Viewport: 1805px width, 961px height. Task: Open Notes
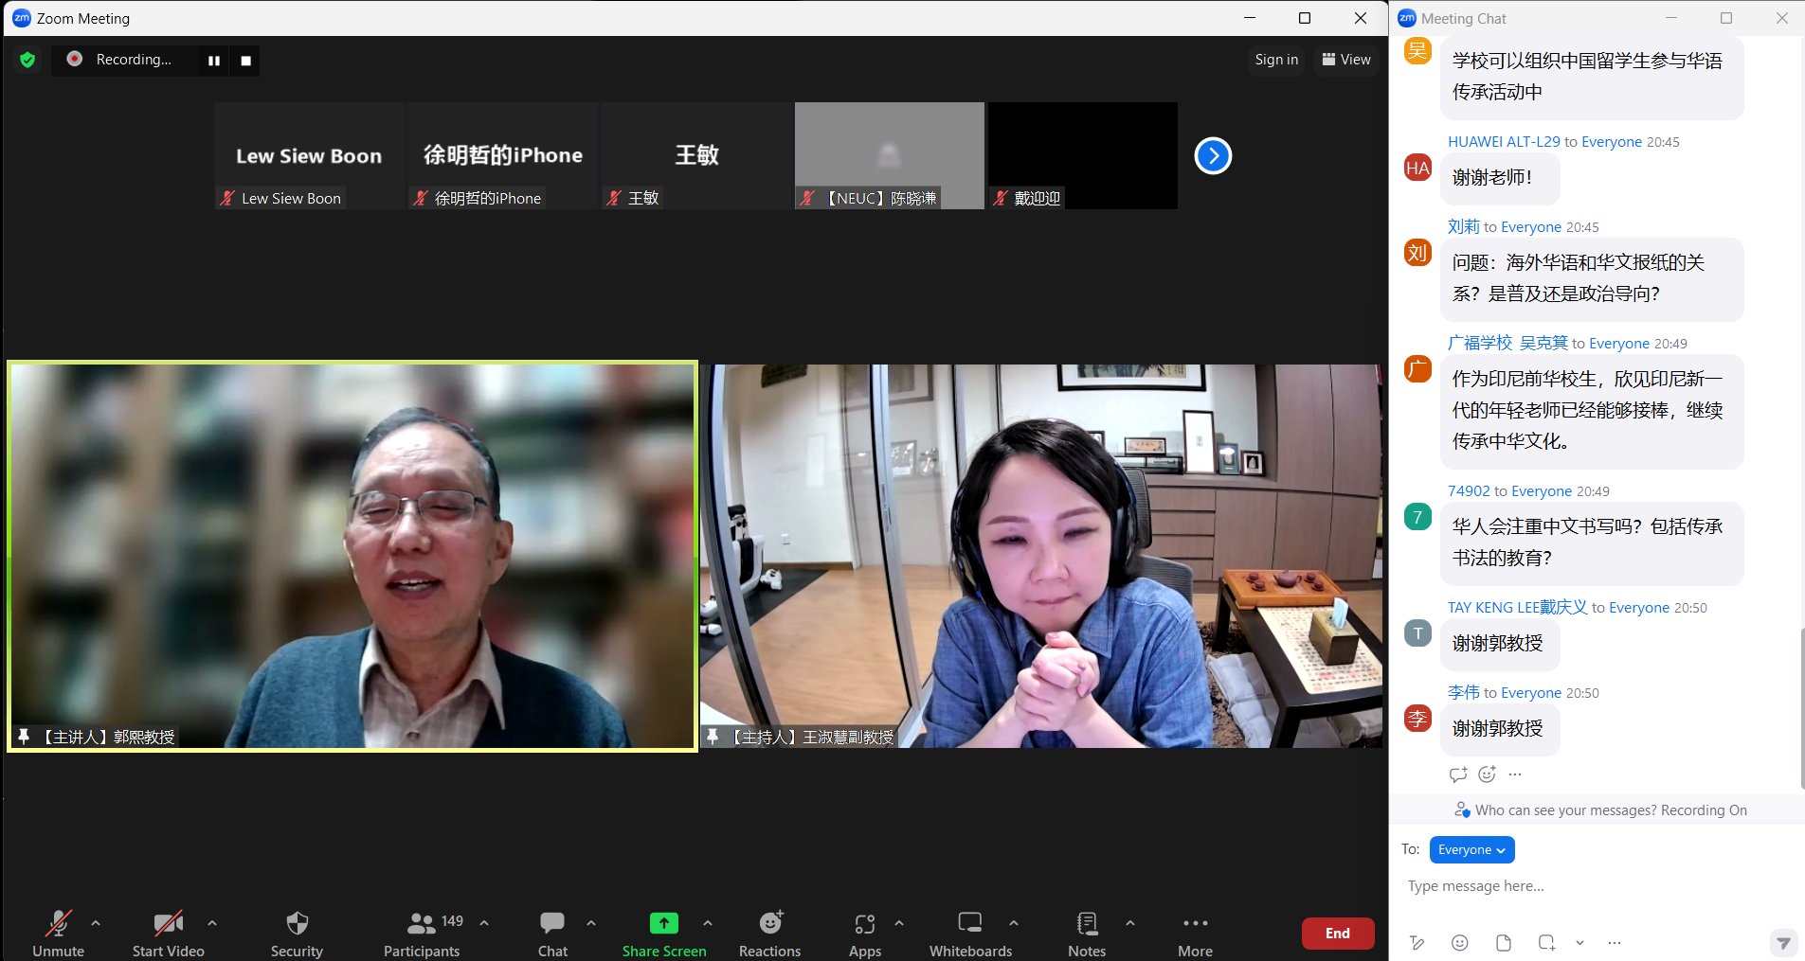[x=1087, y=934]
